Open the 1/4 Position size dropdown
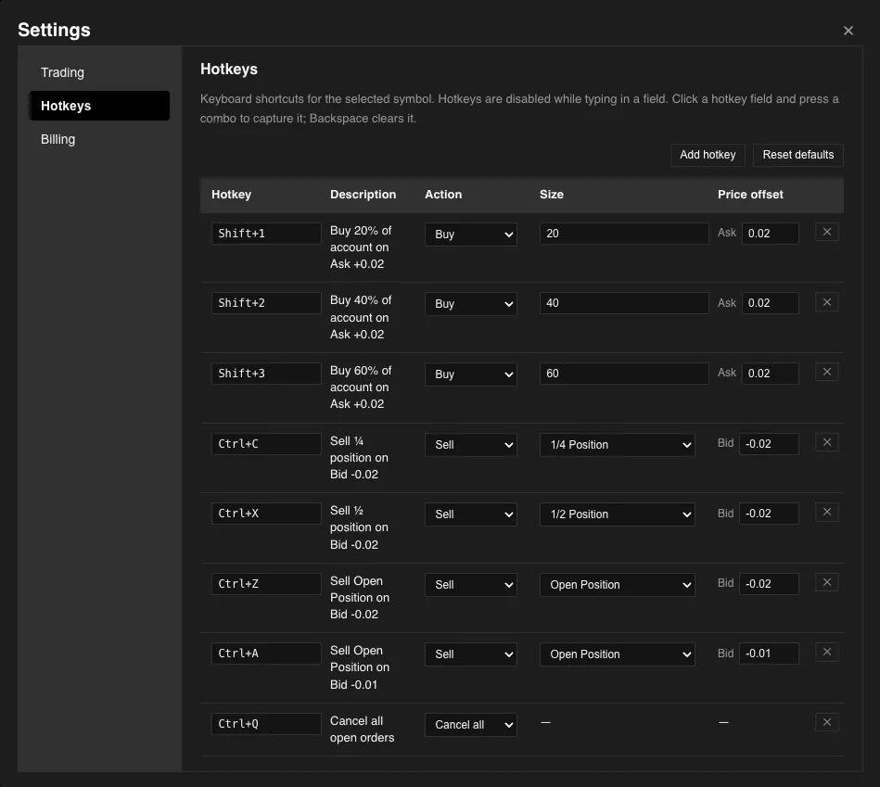The height and width of the screenshot is (787, 880). (617, 445)
